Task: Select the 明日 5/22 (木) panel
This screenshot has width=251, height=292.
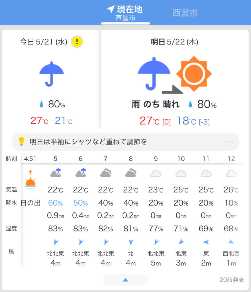Action: click(175, 80)
